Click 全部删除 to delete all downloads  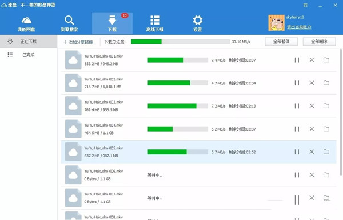coord(319,42)
